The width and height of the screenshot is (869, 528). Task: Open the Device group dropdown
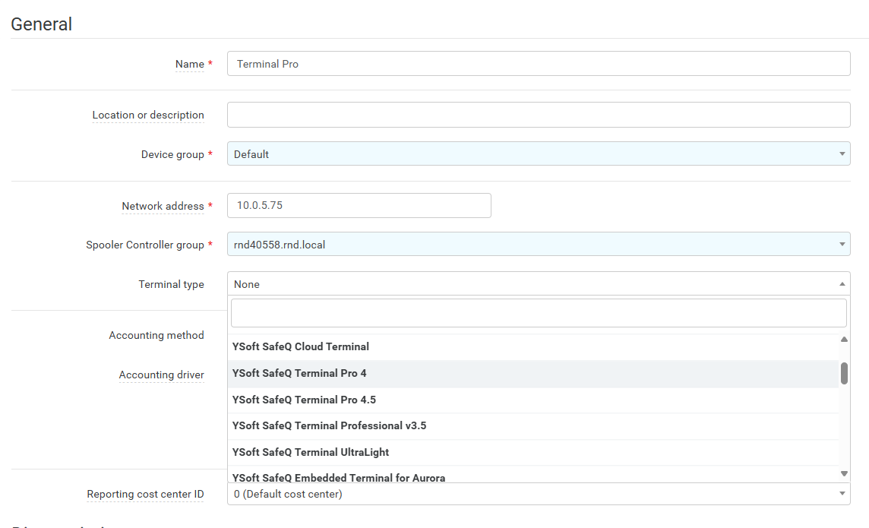tap(538, 154)
